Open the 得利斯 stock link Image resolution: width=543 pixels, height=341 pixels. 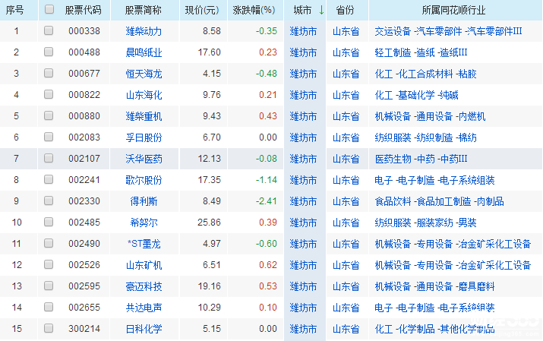[144, 201]
